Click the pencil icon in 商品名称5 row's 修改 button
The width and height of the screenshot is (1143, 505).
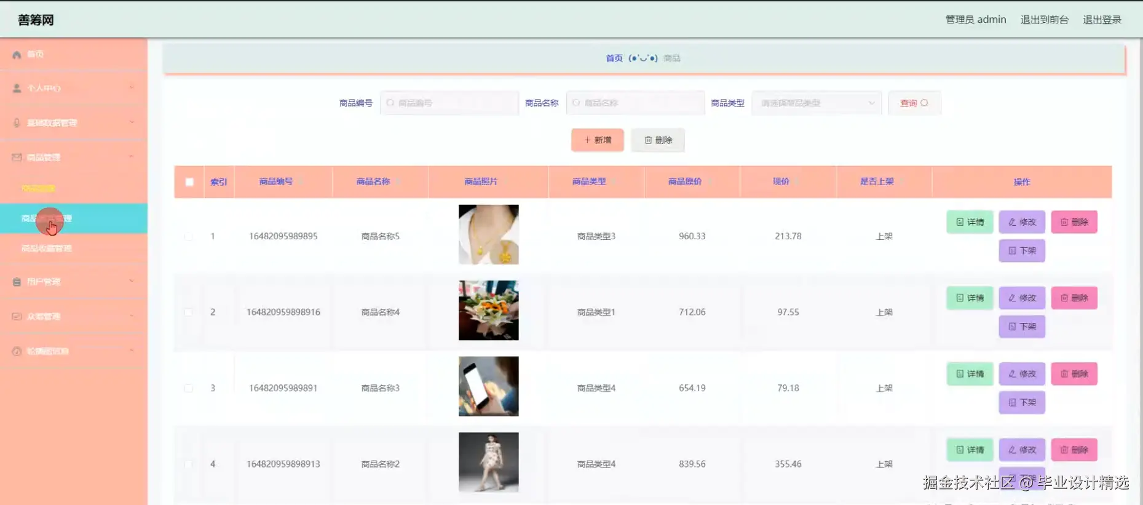[1012, 222]
